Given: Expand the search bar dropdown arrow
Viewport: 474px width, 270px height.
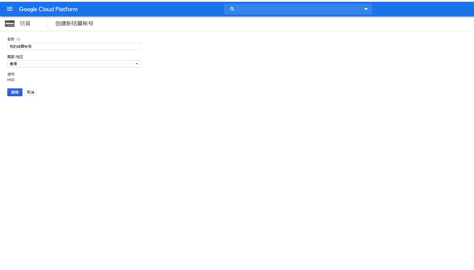Looking at the screenshot, I should (x=366, y=9).
